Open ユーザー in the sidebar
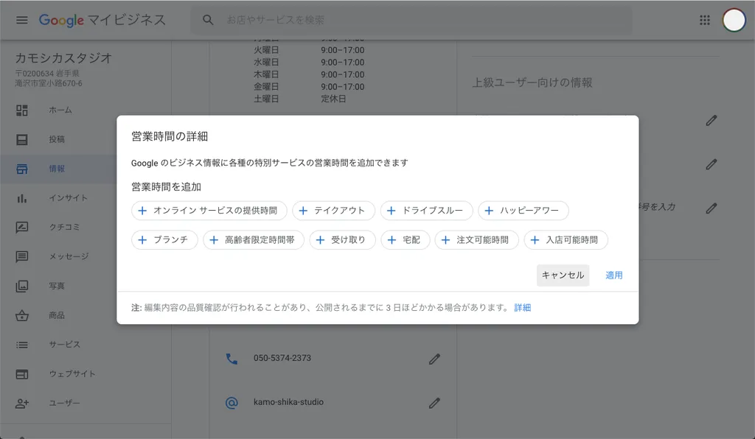The image size is (755, 439). point(64,404)
